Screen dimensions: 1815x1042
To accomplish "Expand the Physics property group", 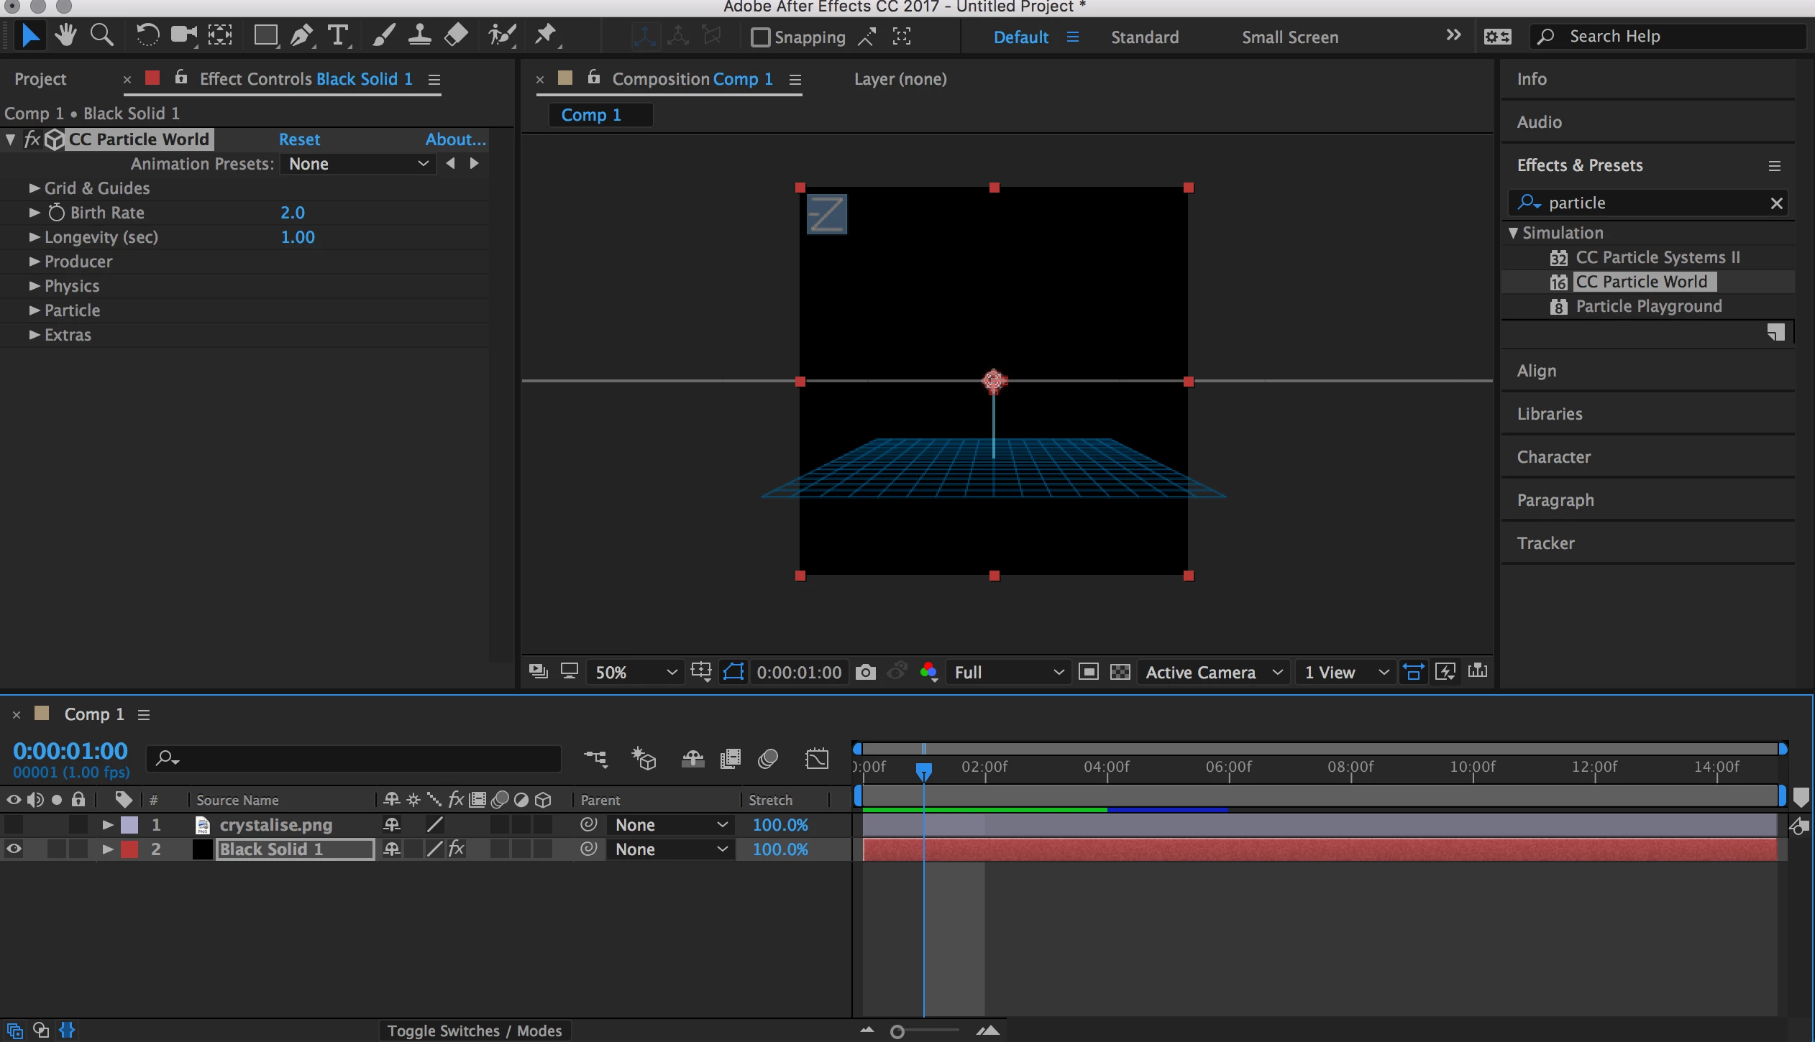I will pos(34,286).
